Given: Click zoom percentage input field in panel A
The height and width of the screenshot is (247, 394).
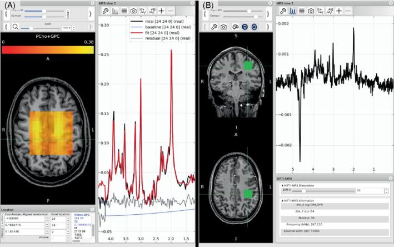Looking at the screenshot, I should [67, 28].
